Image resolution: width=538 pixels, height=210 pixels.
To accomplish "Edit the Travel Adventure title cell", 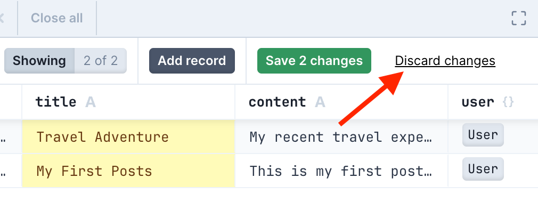I will click(128, 137).
